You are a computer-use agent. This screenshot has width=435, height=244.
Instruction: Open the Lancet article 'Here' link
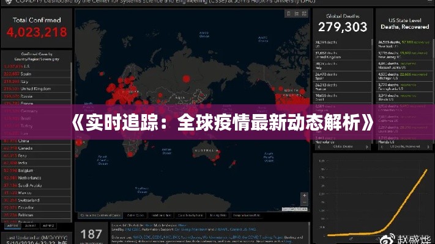click(149, 226)
